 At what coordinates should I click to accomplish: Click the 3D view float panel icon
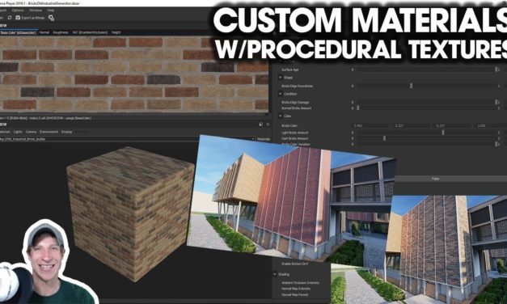pos(261,125)
